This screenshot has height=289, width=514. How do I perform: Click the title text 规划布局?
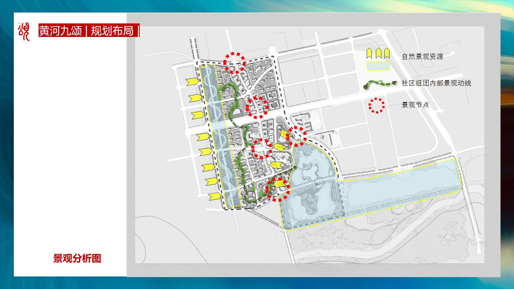pos(112,31)
